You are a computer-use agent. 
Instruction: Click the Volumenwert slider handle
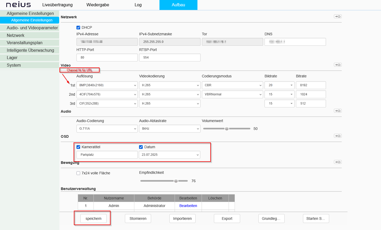227,129
